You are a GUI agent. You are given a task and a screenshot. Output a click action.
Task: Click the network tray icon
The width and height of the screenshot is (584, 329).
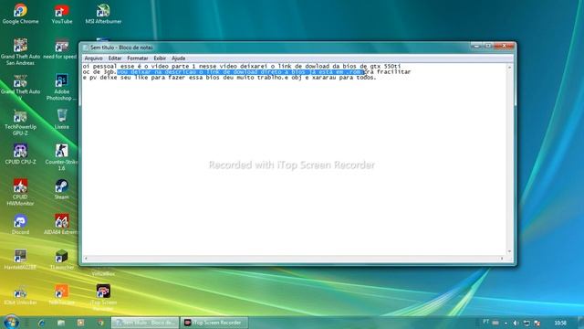[x=527, y=323]
